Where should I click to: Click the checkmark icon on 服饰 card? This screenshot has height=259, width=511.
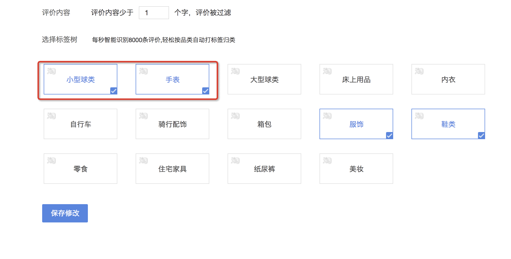coord(389,135)
